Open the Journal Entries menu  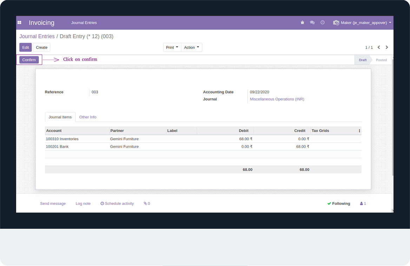[84, 23]
